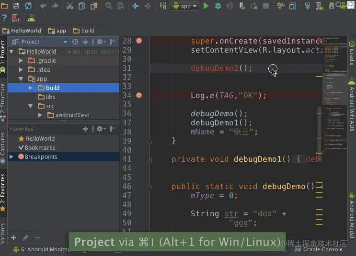Image resolution: width=356 pixels, height=256 pixels.
Task: Expand the build folder arrow
Action: [x=30, y=88]
